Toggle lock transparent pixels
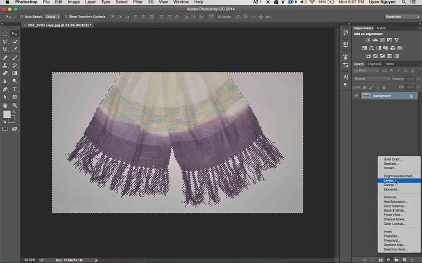422x263 pixels. pyautogui.click(x=365, y=87)
